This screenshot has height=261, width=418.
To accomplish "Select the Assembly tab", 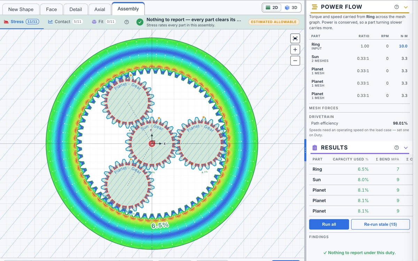I will coord(128,9).
